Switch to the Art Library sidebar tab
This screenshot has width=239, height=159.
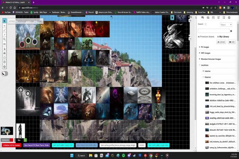208,17
